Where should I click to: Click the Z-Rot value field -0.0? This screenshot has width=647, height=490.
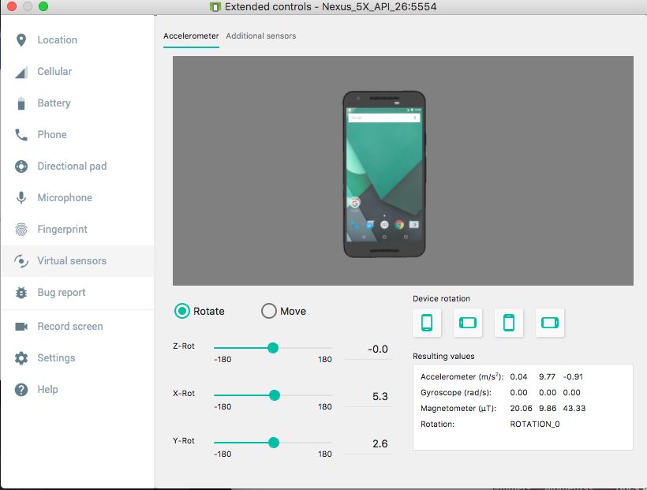[x=368, y=350]
